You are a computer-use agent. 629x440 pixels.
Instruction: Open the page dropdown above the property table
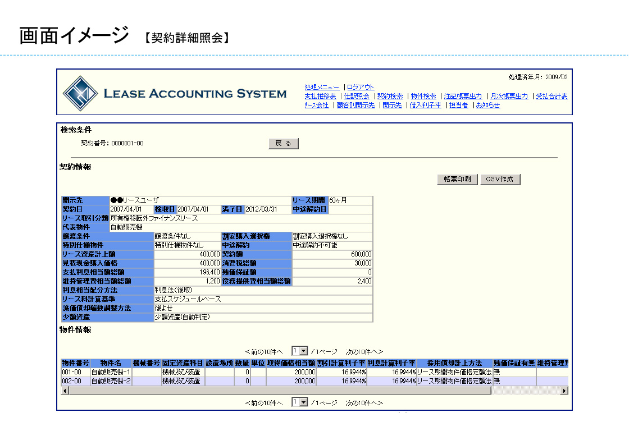tap(300, 351)
